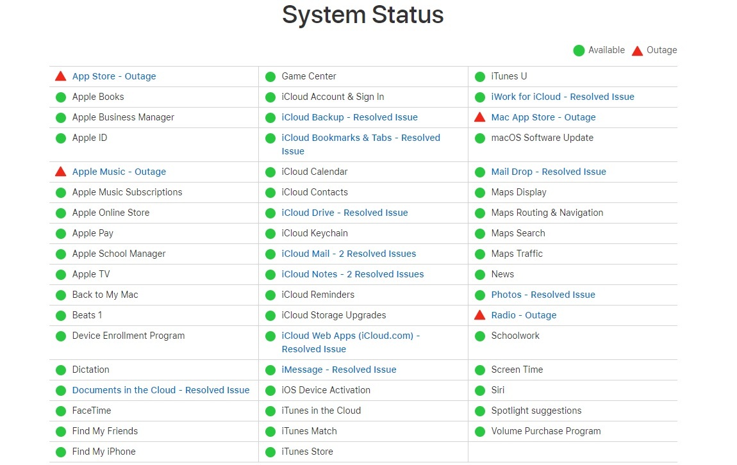Open iWork for iCloud resolved issue

pyautogui.click(x=563, y=97)
